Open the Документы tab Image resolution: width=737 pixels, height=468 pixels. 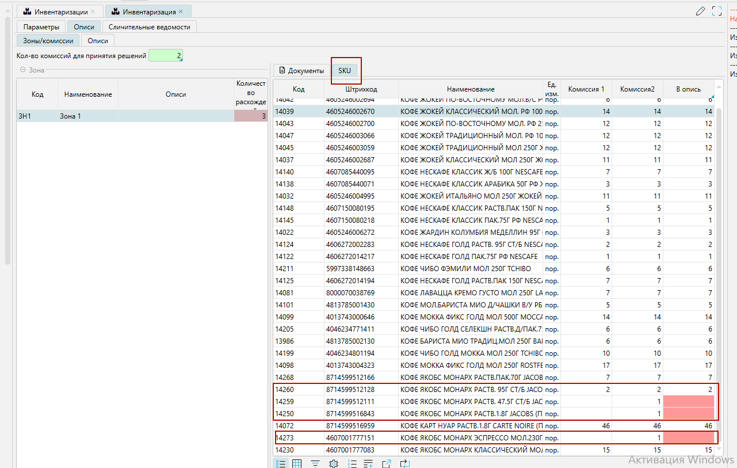tap(301, 70)
